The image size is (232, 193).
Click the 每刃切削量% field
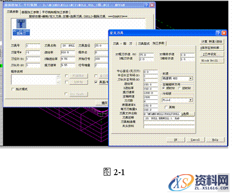[150, 110]
